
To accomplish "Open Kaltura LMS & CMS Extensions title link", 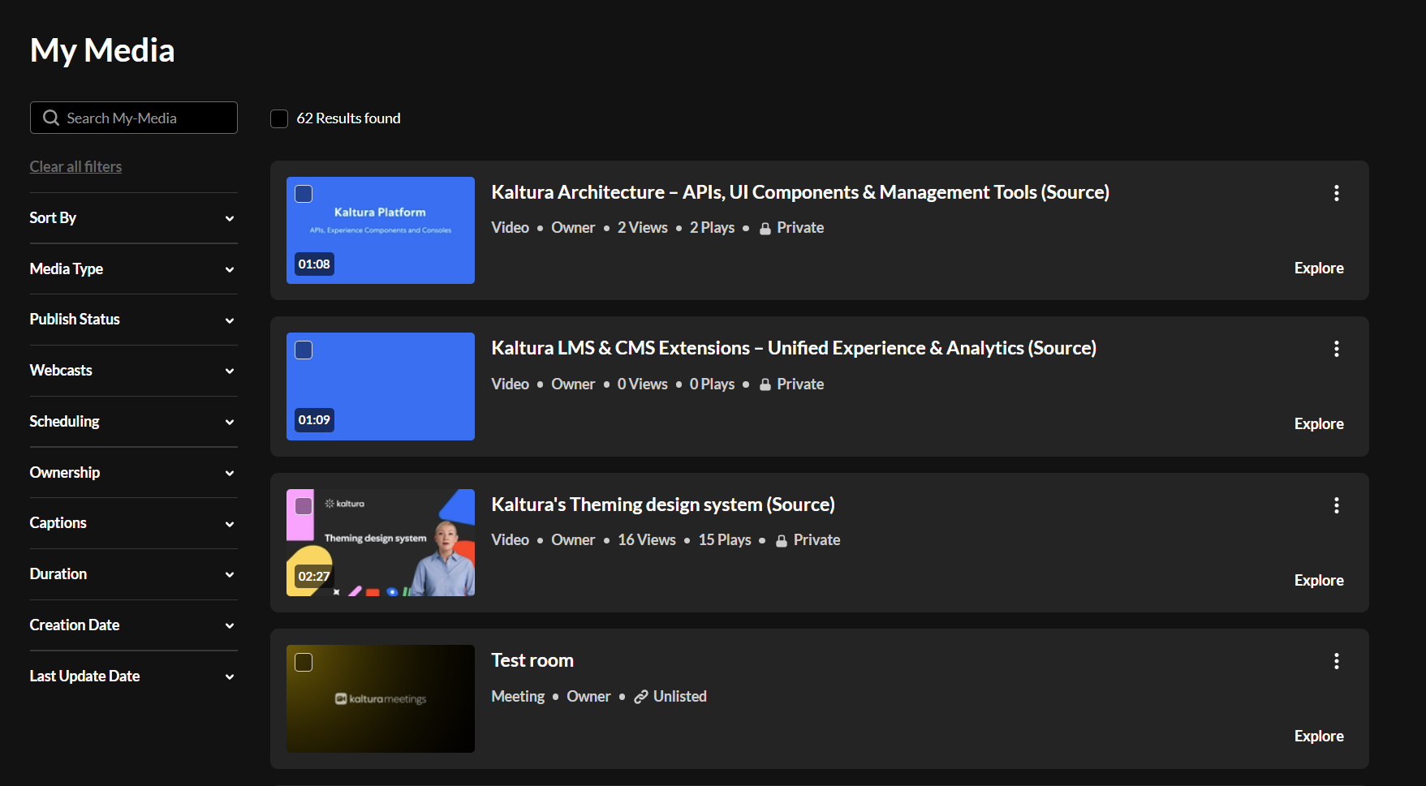I will pos(794,348).
